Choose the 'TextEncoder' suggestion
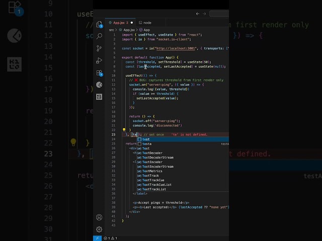Image resolution: width=322 pixels, height=241 pixels. point(183,162)
